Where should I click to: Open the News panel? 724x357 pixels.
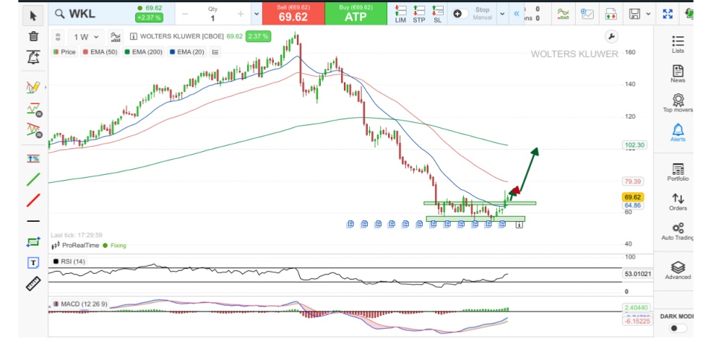coord(678,74)
